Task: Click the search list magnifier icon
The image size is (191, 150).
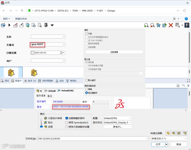Action: (x=177, y=25)
